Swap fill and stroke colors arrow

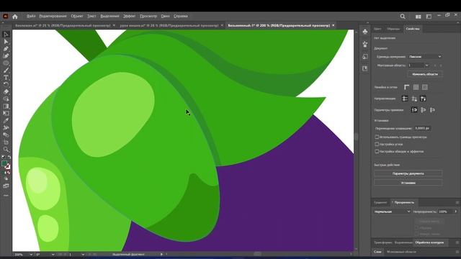(9, 157)
